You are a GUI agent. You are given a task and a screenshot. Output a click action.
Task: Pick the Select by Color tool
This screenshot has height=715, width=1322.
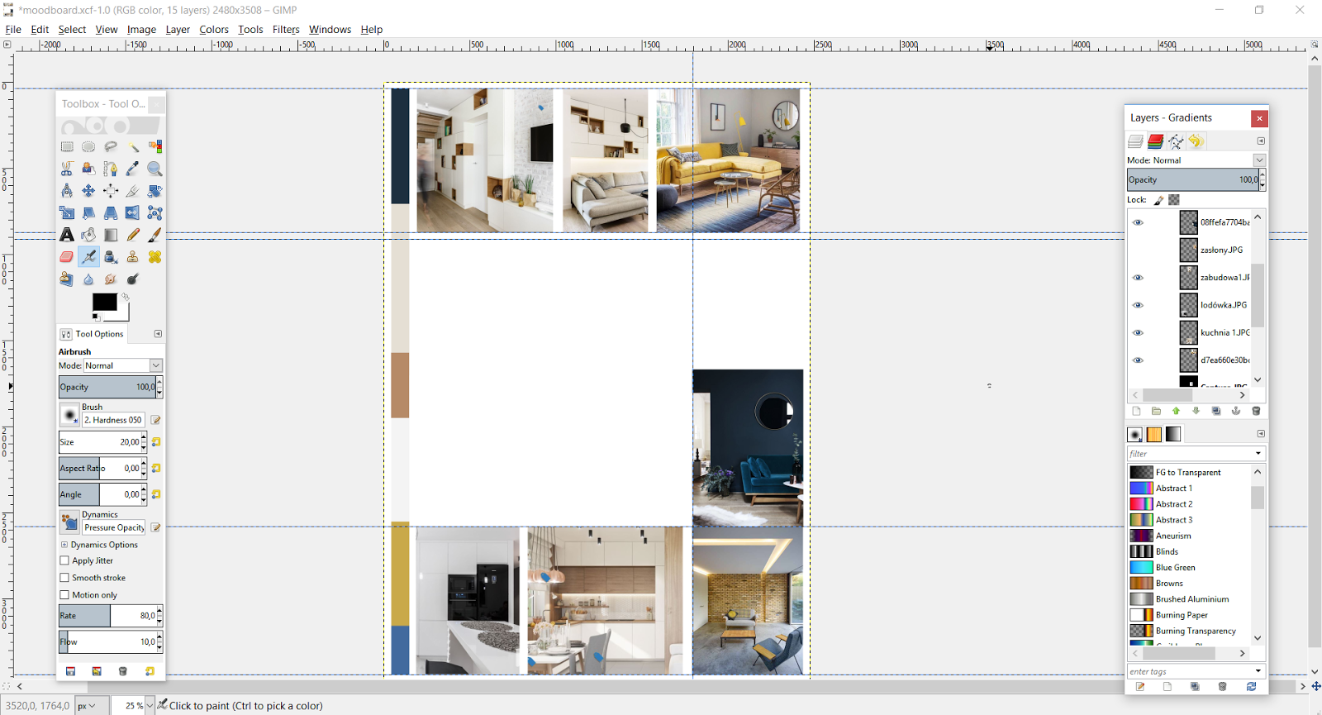tap(155, 146)
